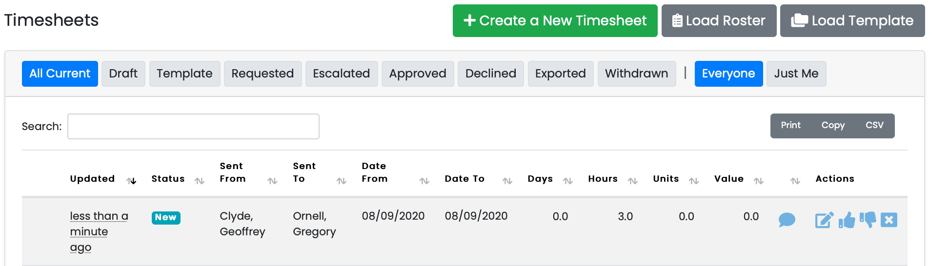Image resolution: width=929 pixels, height=266 pixels.
Task: Show Everyone's timesheets
Action: click(728, 74)
